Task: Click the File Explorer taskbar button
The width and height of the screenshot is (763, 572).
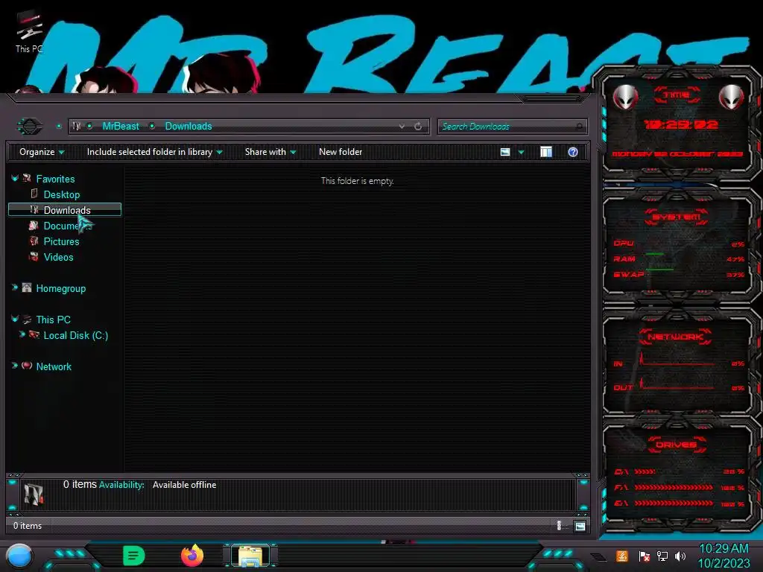Action: [x=250, y=556]
